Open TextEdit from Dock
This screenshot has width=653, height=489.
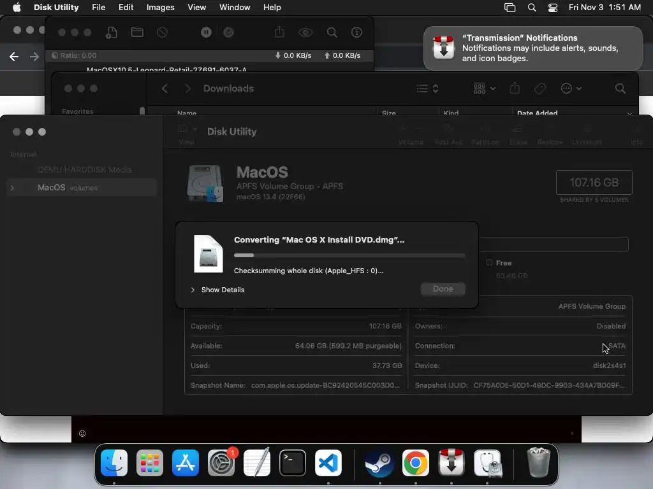point(257,463)
